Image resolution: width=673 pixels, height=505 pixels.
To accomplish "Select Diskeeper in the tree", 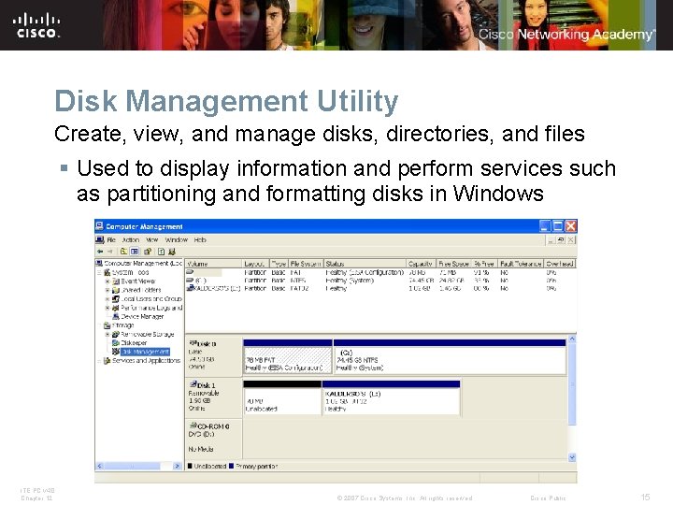I will coord(134,342).
